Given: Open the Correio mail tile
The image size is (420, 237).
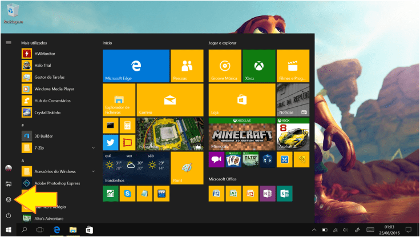Looking at the screenshot, I should (x=169, y=100).
